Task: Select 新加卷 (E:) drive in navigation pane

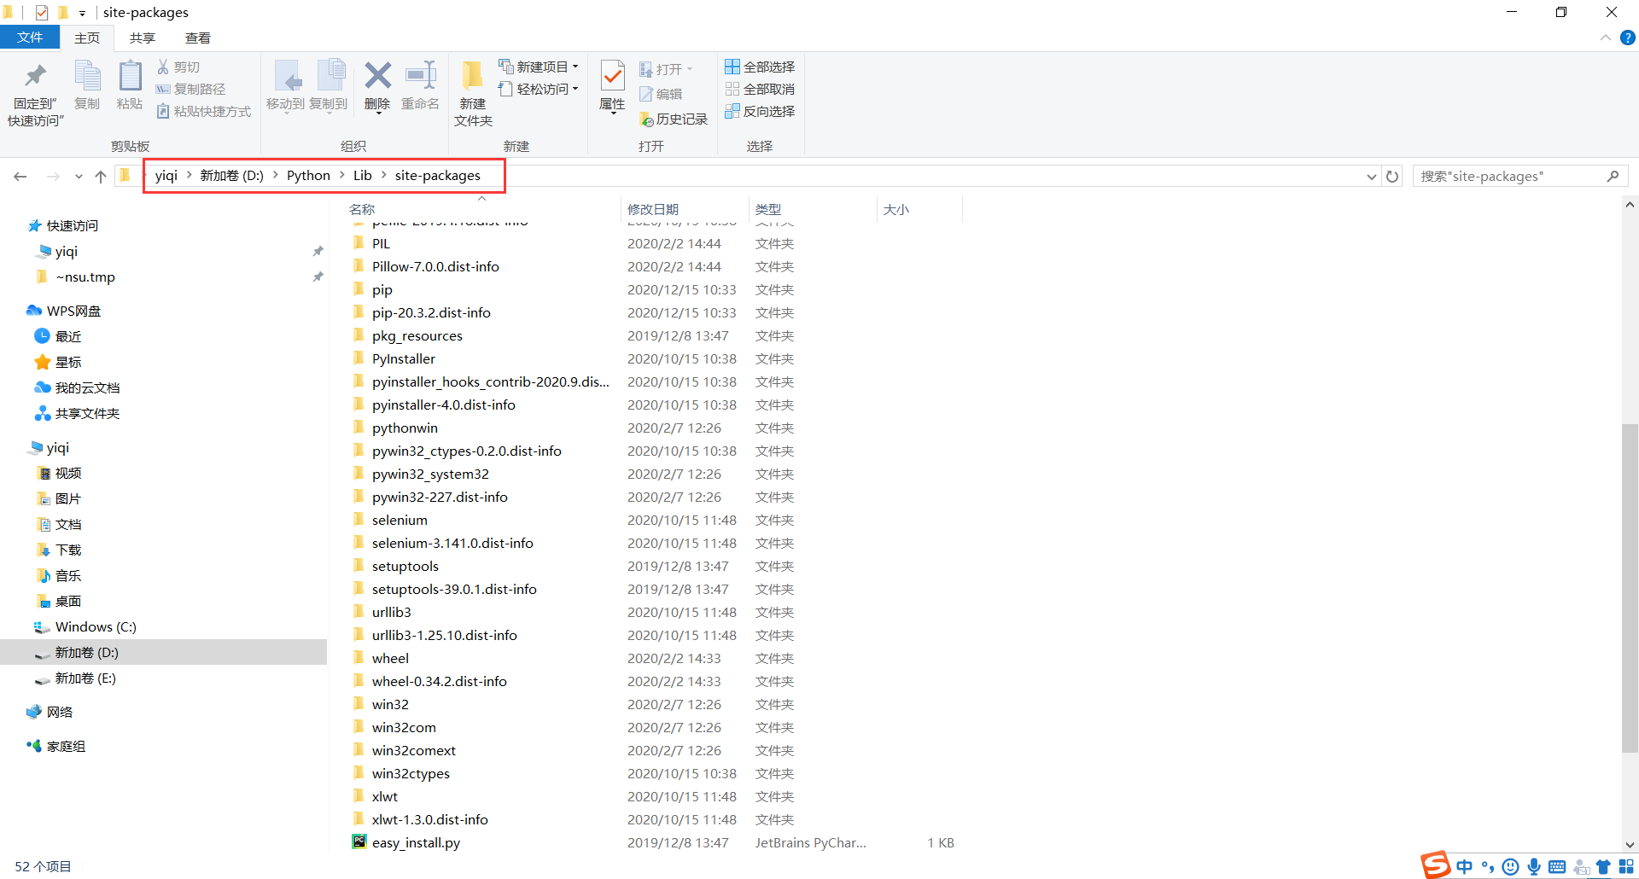Action: pos(85,678)
